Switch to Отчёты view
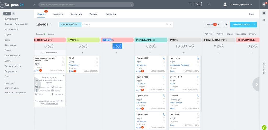Screen dimensions: 268x130 [253, 34]
